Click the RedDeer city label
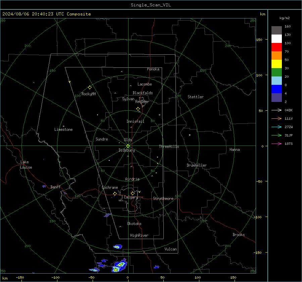The image size is (302, 282). (142, 102)
